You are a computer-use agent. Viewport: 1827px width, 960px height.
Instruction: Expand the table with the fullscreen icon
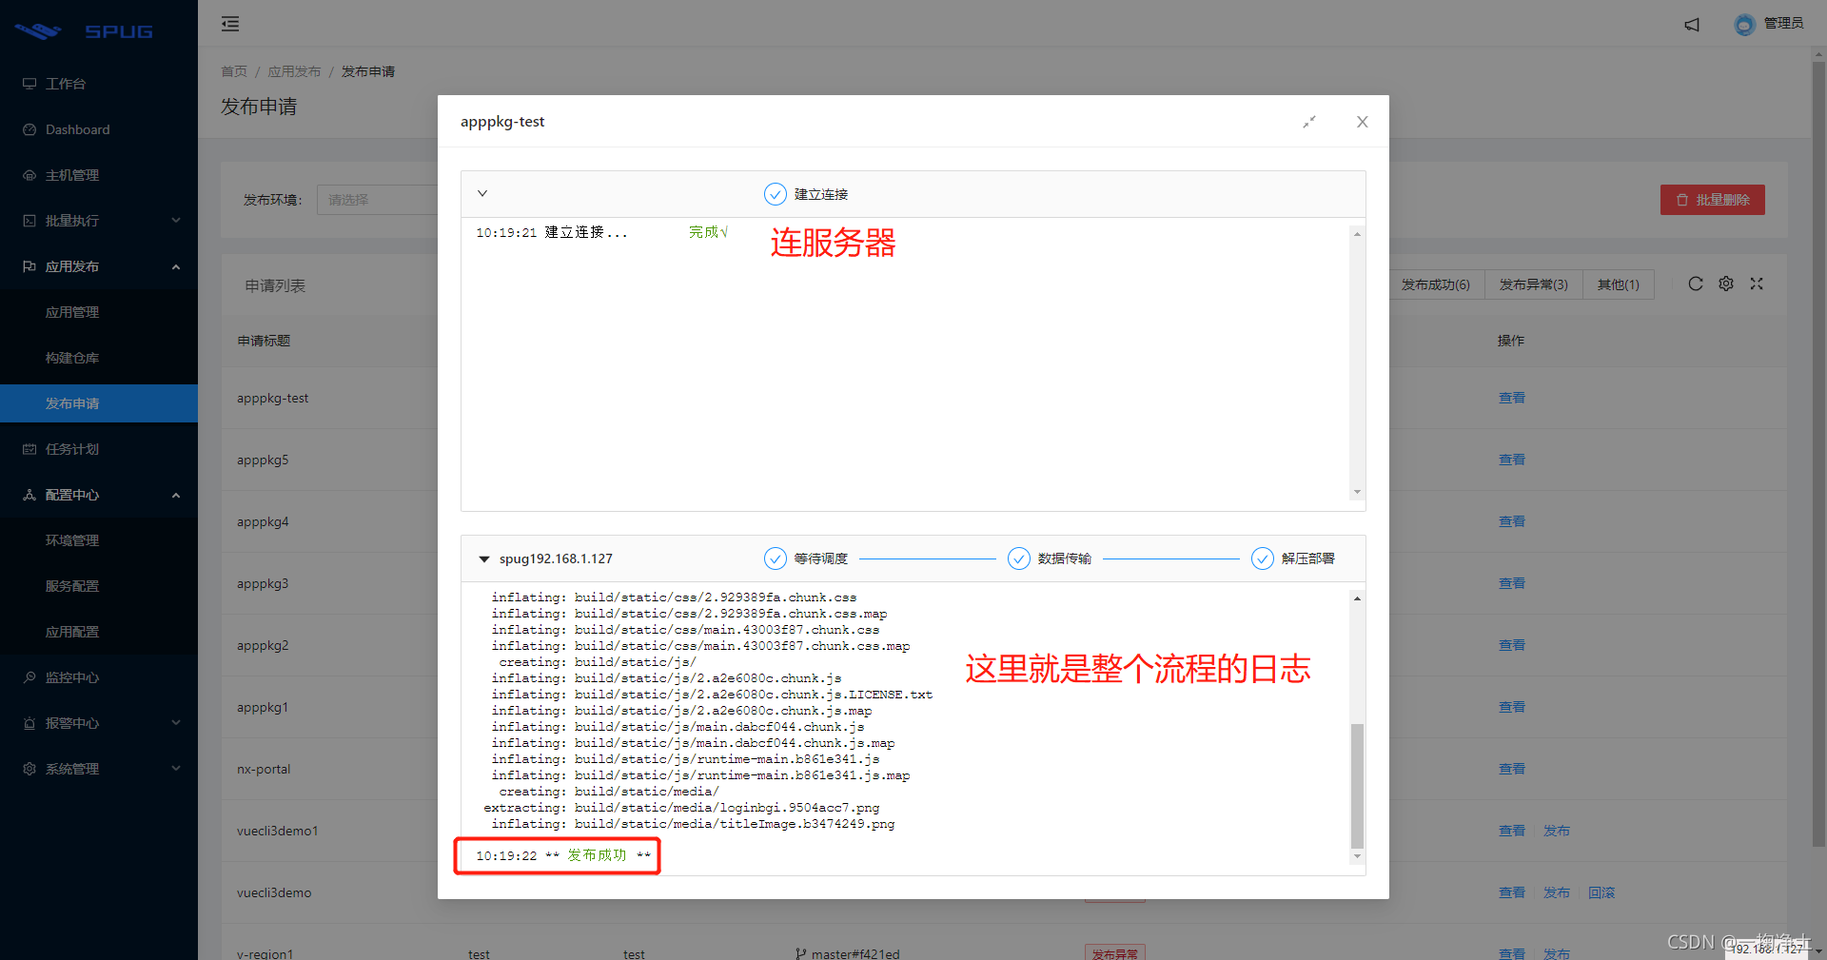[1758, 284]
